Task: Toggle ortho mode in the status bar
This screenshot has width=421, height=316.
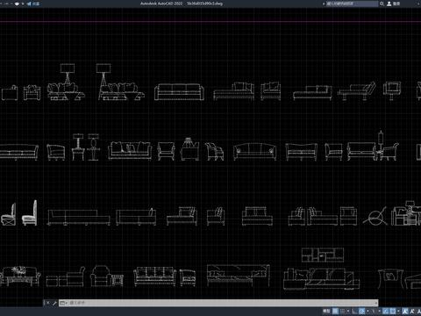Action: [354, 312]
